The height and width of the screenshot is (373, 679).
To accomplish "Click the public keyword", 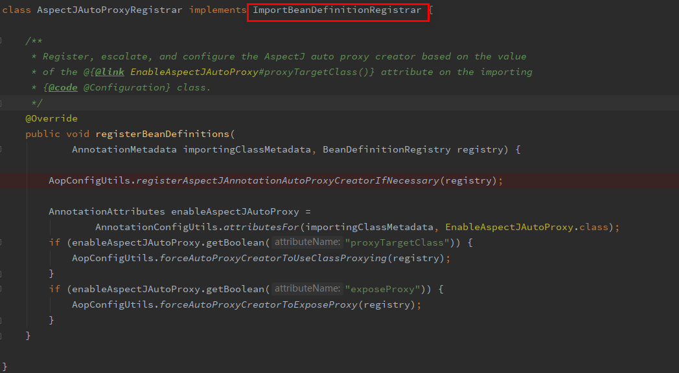I will tap(43, 134).
